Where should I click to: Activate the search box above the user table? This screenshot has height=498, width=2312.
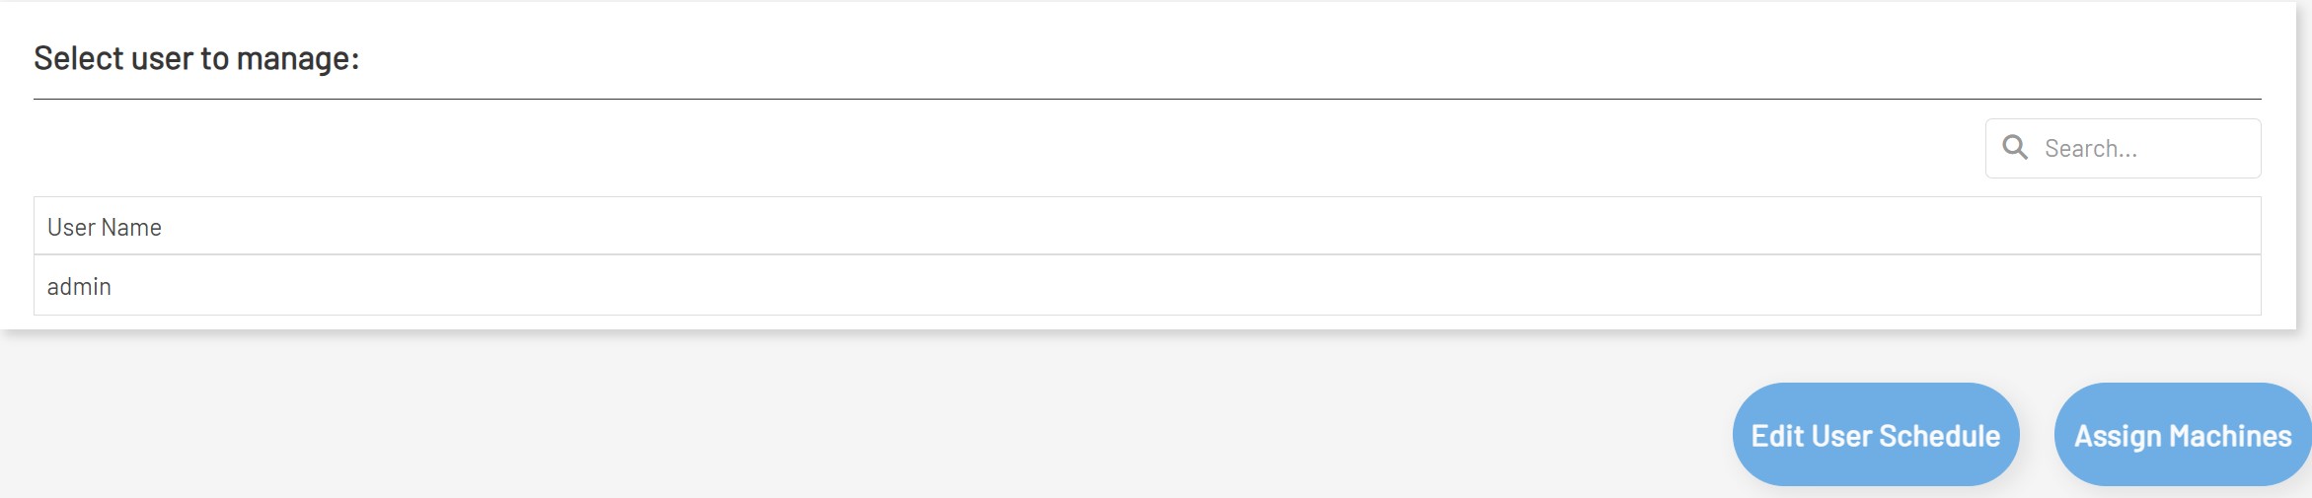tap(2141, 149)
